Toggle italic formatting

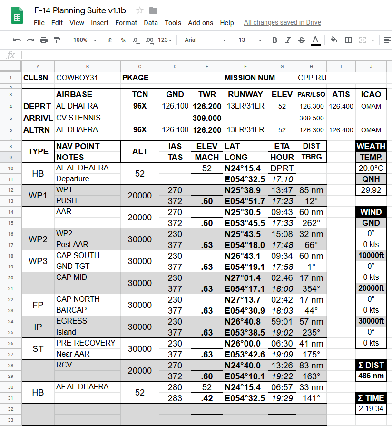[288, 40]
